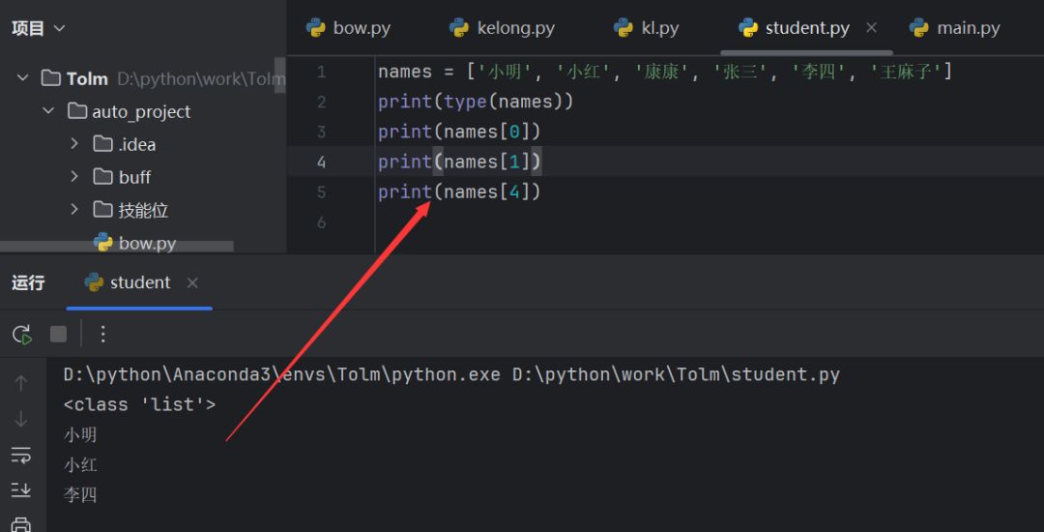The width and height of the screenshot is (1044, 532).
Task: Toggle scroll to end of output
Action: coord(21,489)
